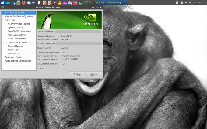Click the NVIDIA penguin banner image

coord(69,20)
